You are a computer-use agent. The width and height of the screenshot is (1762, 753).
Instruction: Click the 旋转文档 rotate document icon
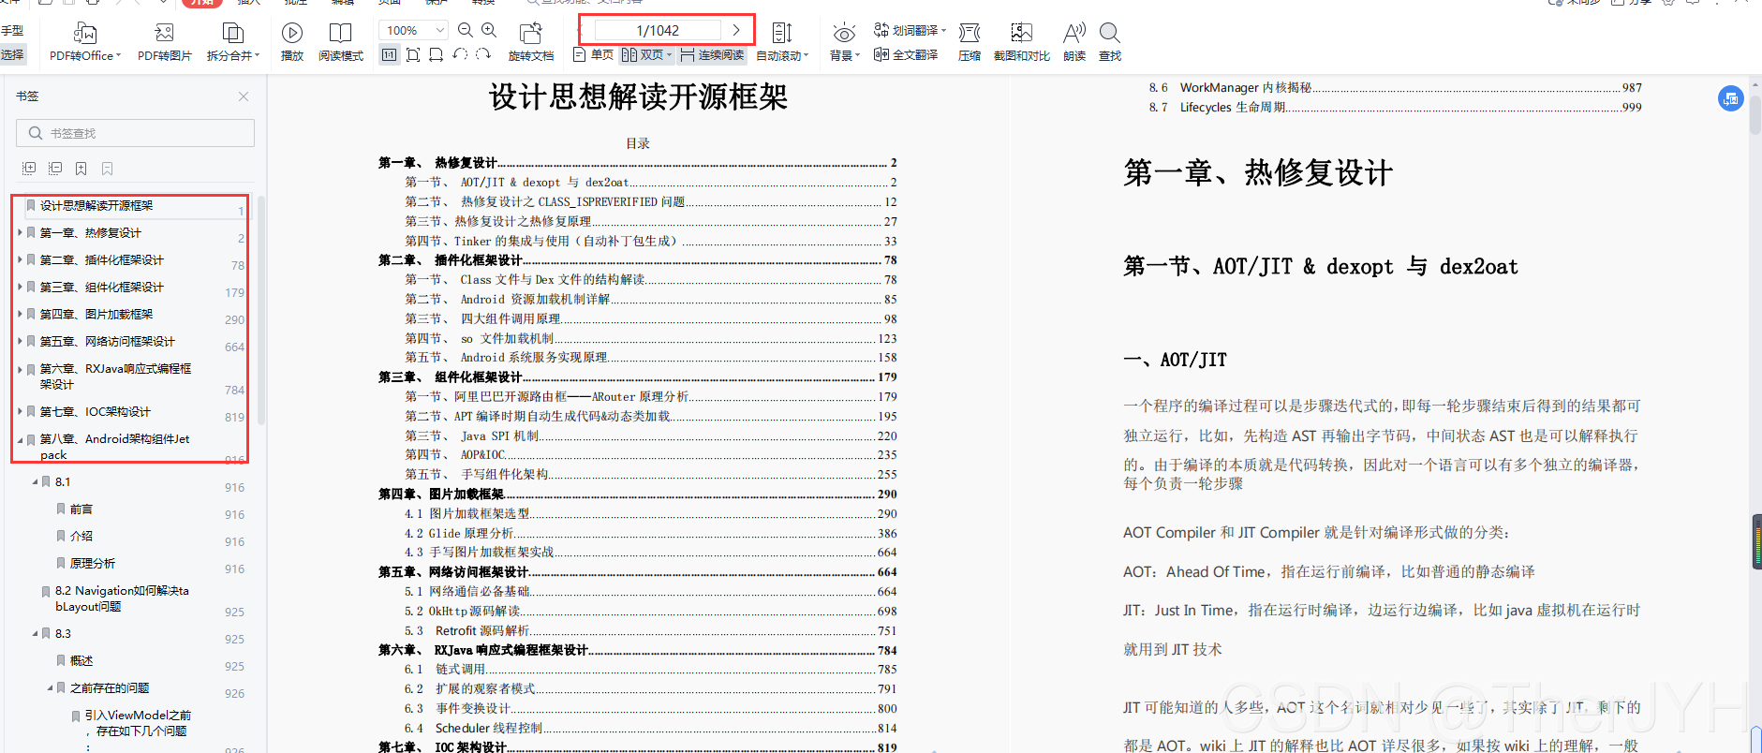pos(531,34)
